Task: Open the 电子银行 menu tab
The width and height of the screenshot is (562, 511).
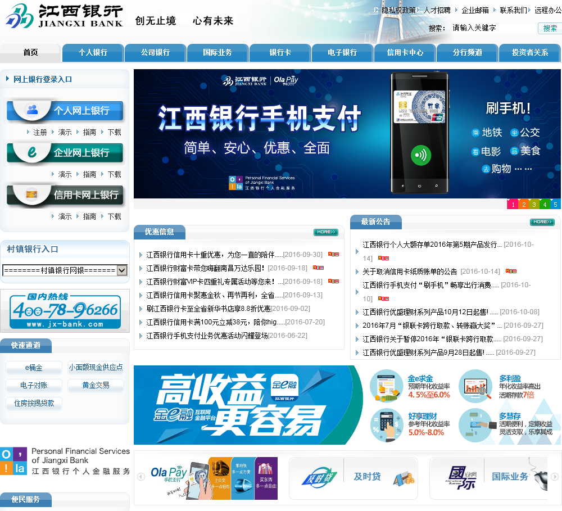Action: (x=343, y=52)
